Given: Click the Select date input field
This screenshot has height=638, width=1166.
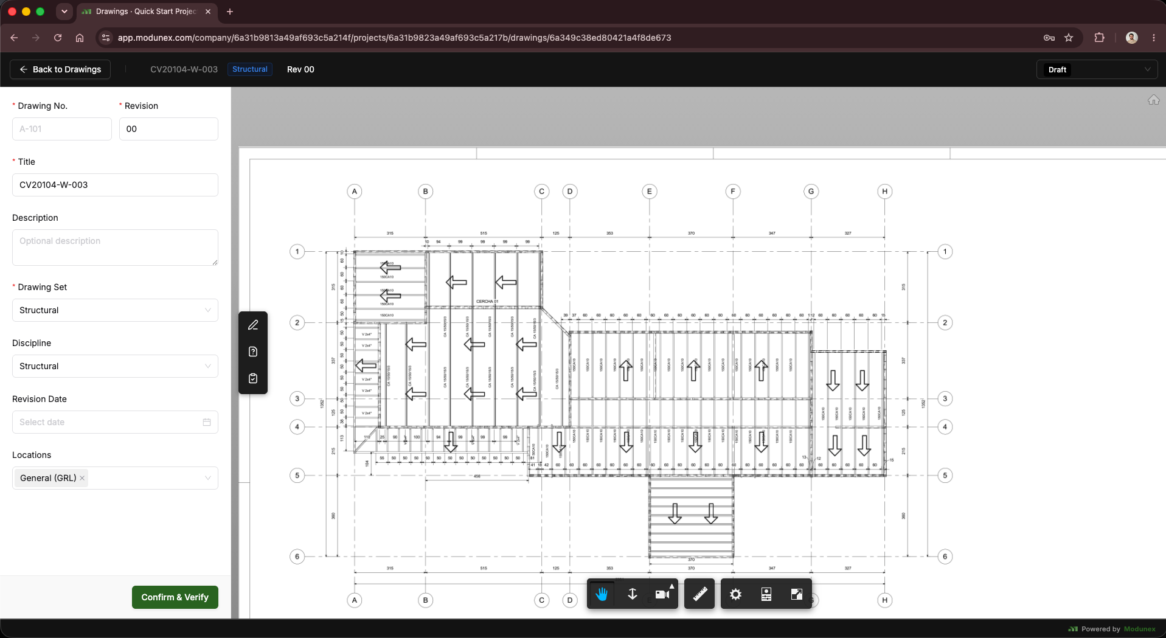Looking at the screenshot, I should (115, 422).
